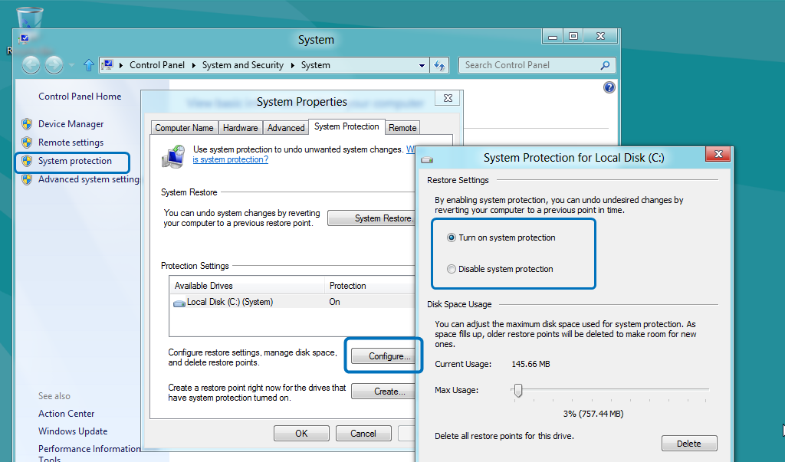The image size is (785, 462).
Task: Click the Max Usage slider thumb
Action: click(x=518, y=390)
